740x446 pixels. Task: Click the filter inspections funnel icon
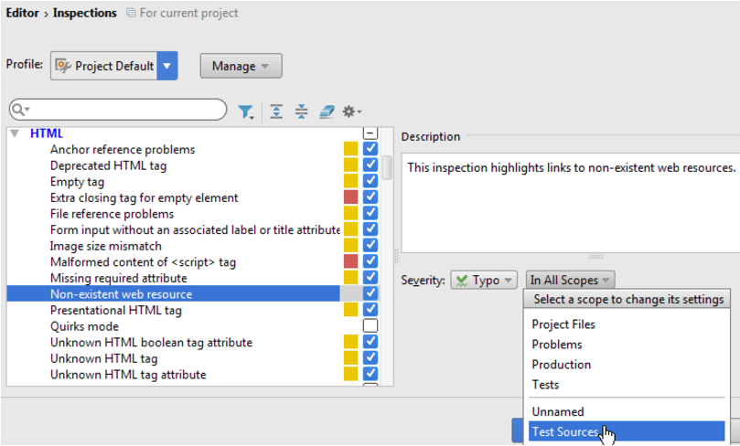[246, 111]
